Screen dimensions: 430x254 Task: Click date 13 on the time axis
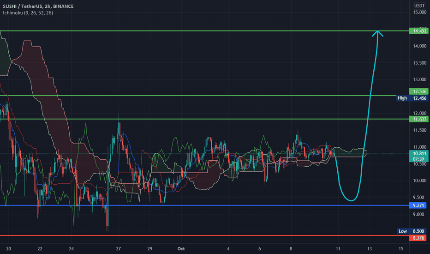tap(370, 249)
